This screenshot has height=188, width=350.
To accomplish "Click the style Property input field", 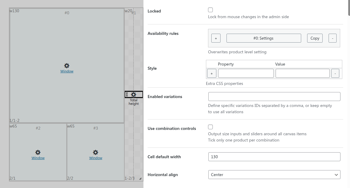I will 246,73.
